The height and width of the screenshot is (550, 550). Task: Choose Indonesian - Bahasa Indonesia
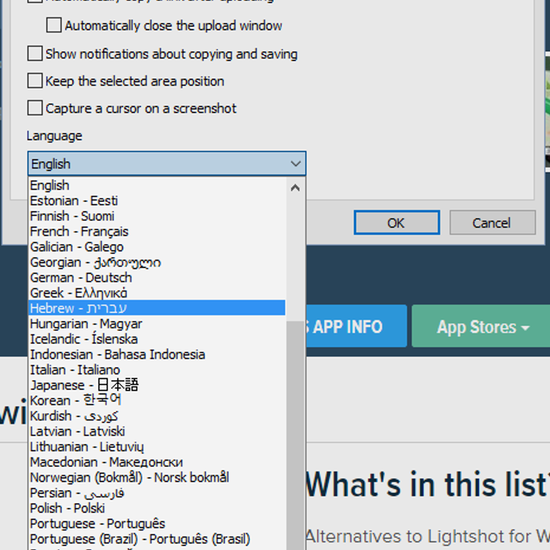tap(157, 354)
